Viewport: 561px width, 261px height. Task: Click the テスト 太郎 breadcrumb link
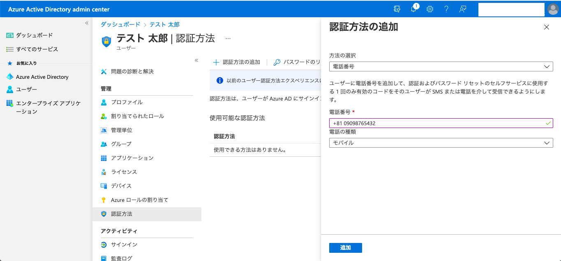164,25
